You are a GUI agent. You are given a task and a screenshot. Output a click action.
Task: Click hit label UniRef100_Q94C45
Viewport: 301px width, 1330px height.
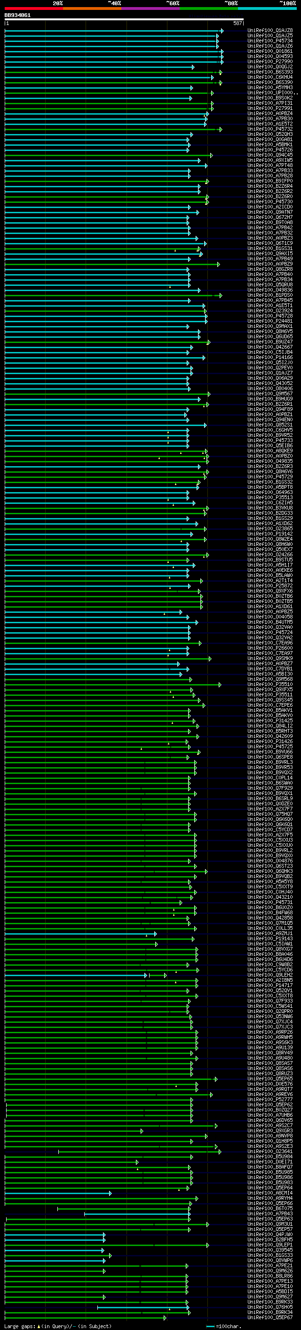[270, 155]
